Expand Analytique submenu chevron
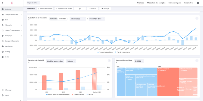 (22, 36)
